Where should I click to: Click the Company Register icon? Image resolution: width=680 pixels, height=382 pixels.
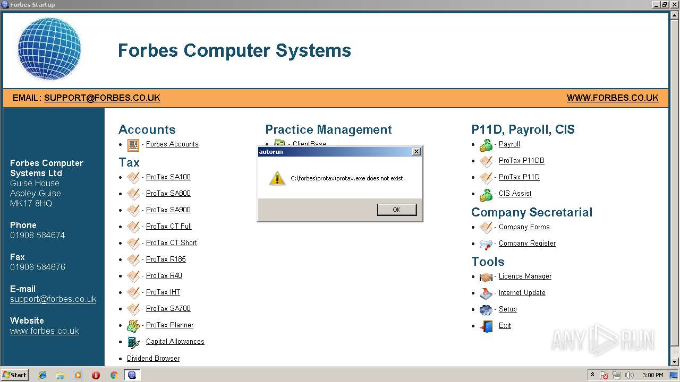coord(486,244)
